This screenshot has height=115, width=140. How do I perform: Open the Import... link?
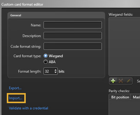[15, 98]
